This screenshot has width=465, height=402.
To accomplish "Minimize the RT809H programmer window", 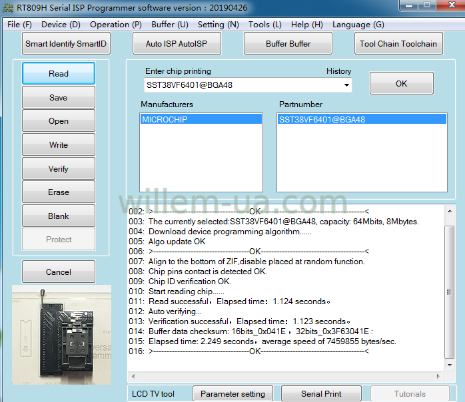I will (x=409, y=5).
